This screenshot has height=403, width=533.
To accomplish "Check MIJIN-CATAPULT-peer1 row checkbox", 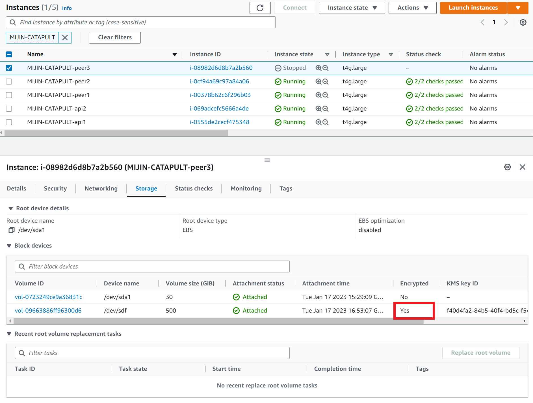I will 9,95.
